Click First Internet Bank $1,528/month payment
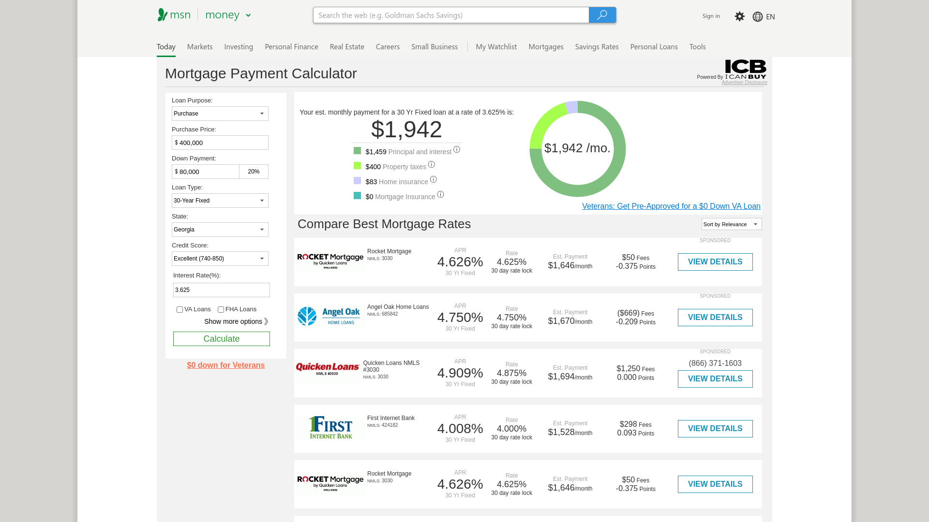The width and height of the screenshot is (929, 522). pyautogui.click(x=570, y=433)
